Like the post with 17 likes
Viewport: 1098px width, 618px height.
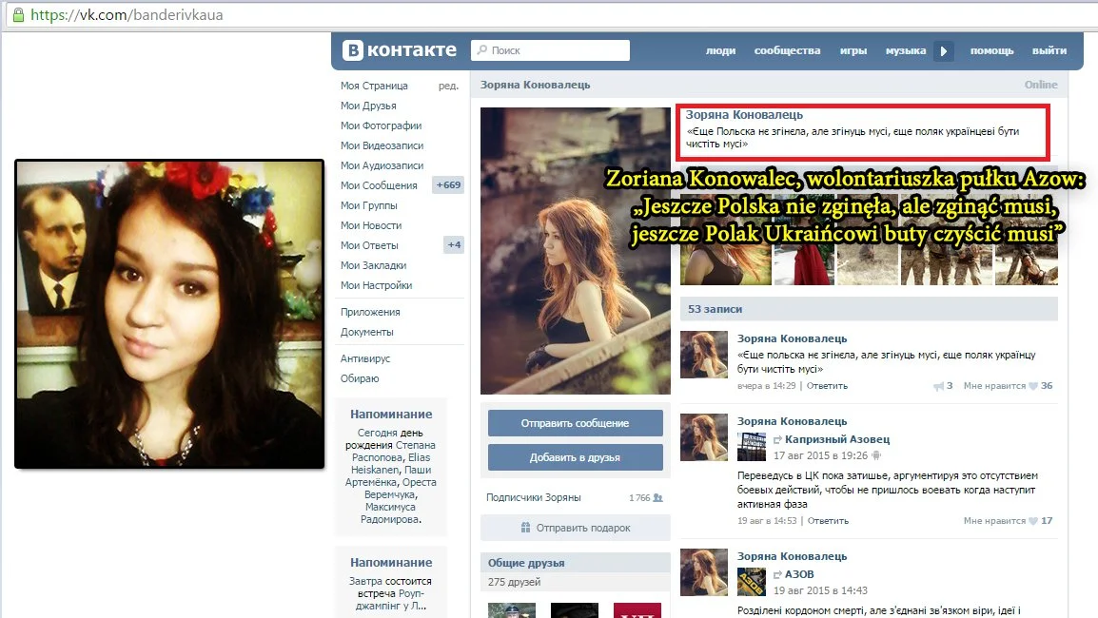[1033, 521]
